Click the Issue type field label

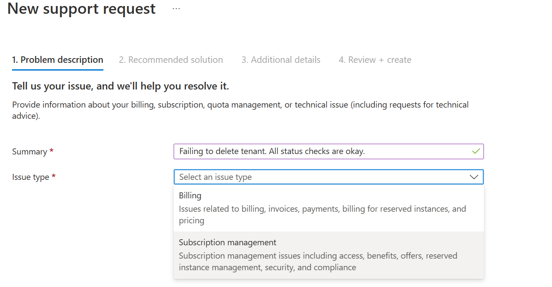point(30,177)
